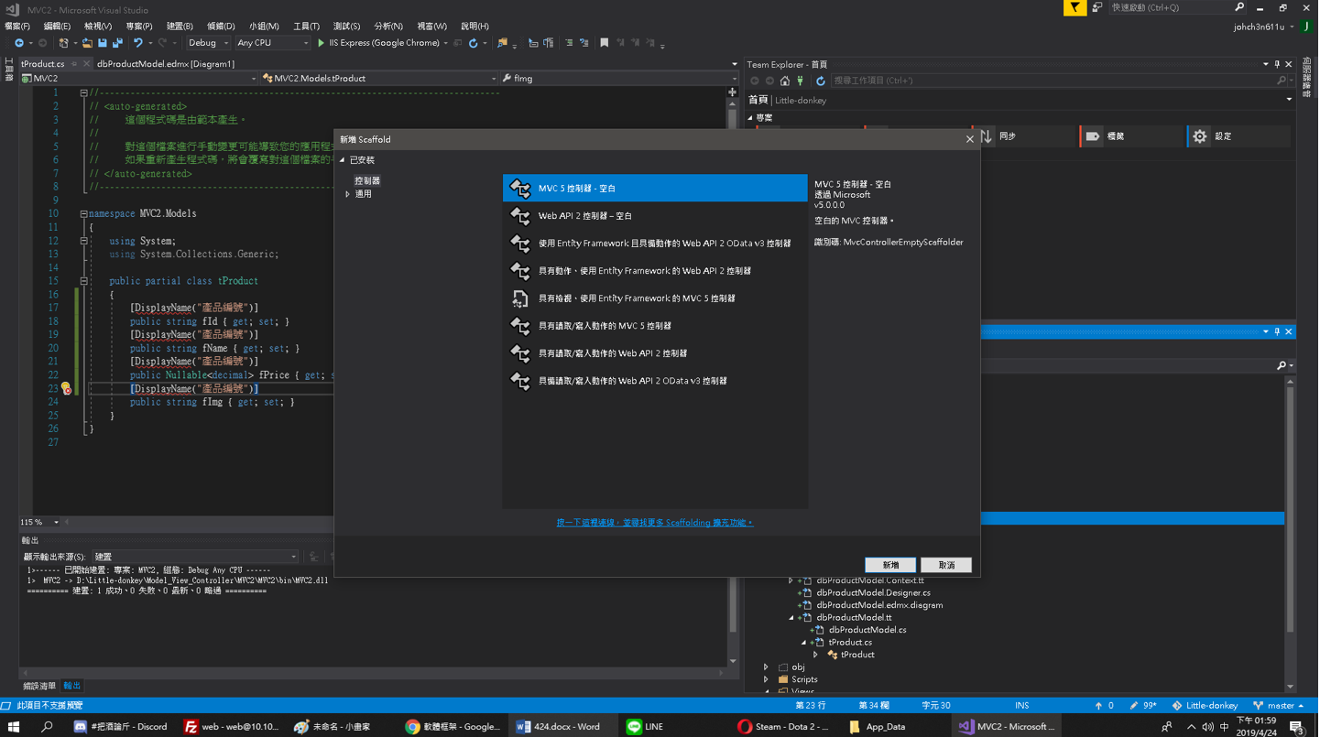Open the 偵錯(D) menu
1320x737 pixels.
221,27
